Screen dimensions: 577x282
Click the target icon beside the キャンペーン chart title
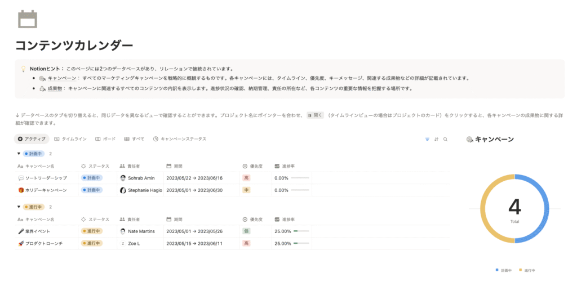(x=469, y=140)
